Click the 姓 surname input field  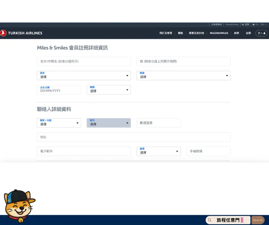click(x=184, y=61)
